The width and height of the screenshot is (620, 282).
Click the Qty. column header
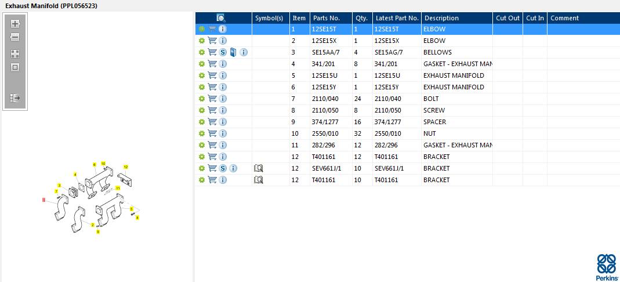point(361,18)
